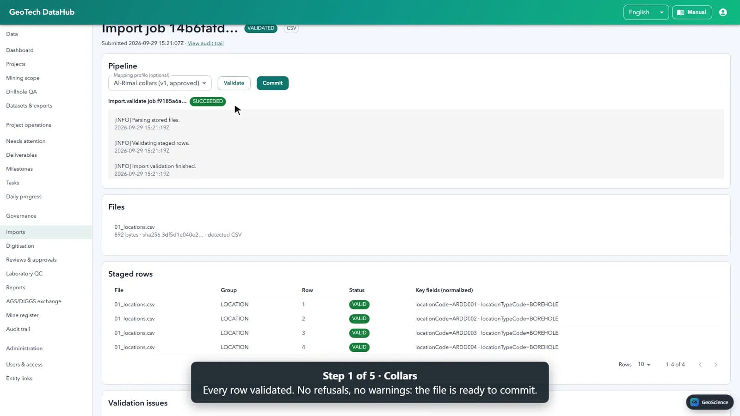This screenshot has height=416, width=740.
Task: Click the Validate button
Action: coord(234,83)
